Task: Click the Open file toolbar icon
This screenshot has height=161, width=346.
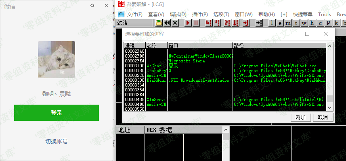Action: click(x=159, y=23)
